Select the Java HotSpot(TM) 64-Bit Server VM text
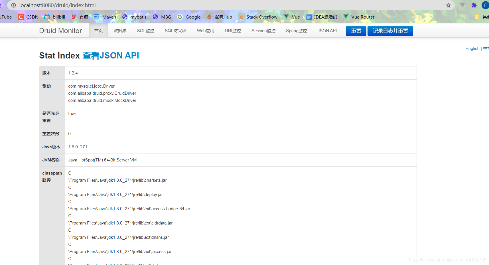This screenshot has width=489, height=265. click(102, 160)
